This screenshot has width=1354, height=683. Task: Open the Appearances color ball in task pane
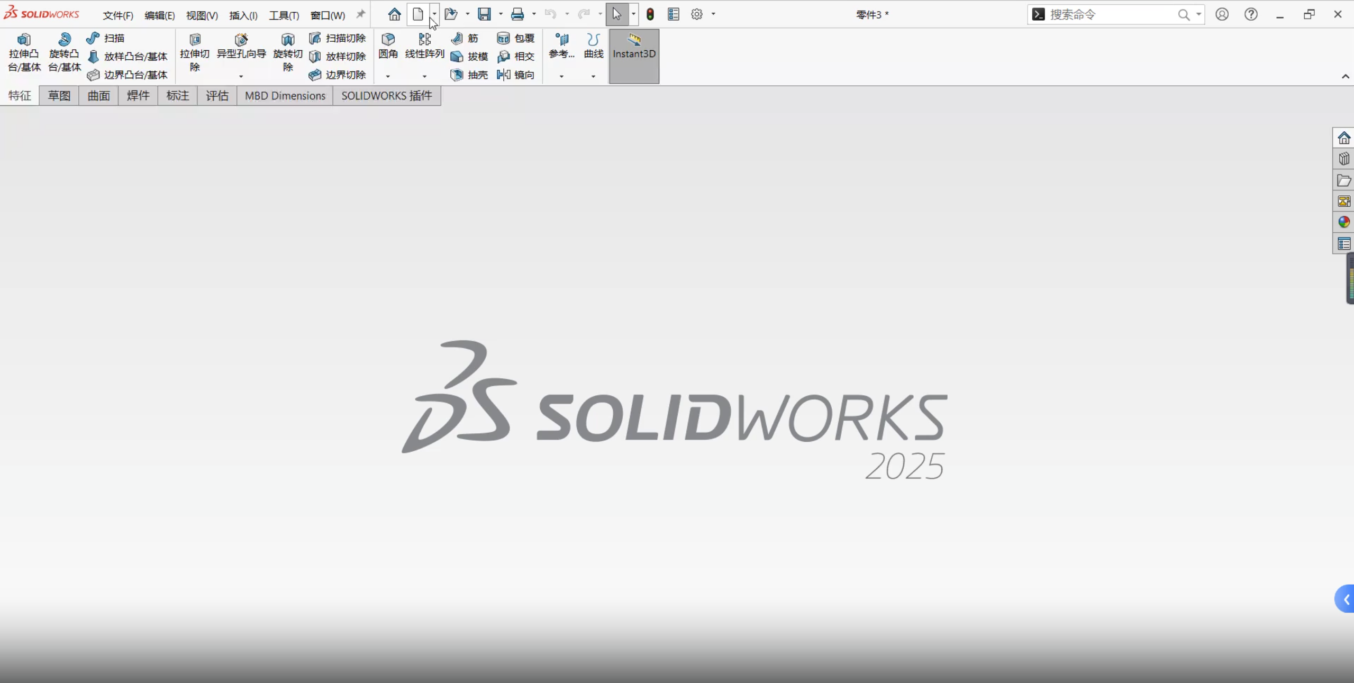[1343, 222]
